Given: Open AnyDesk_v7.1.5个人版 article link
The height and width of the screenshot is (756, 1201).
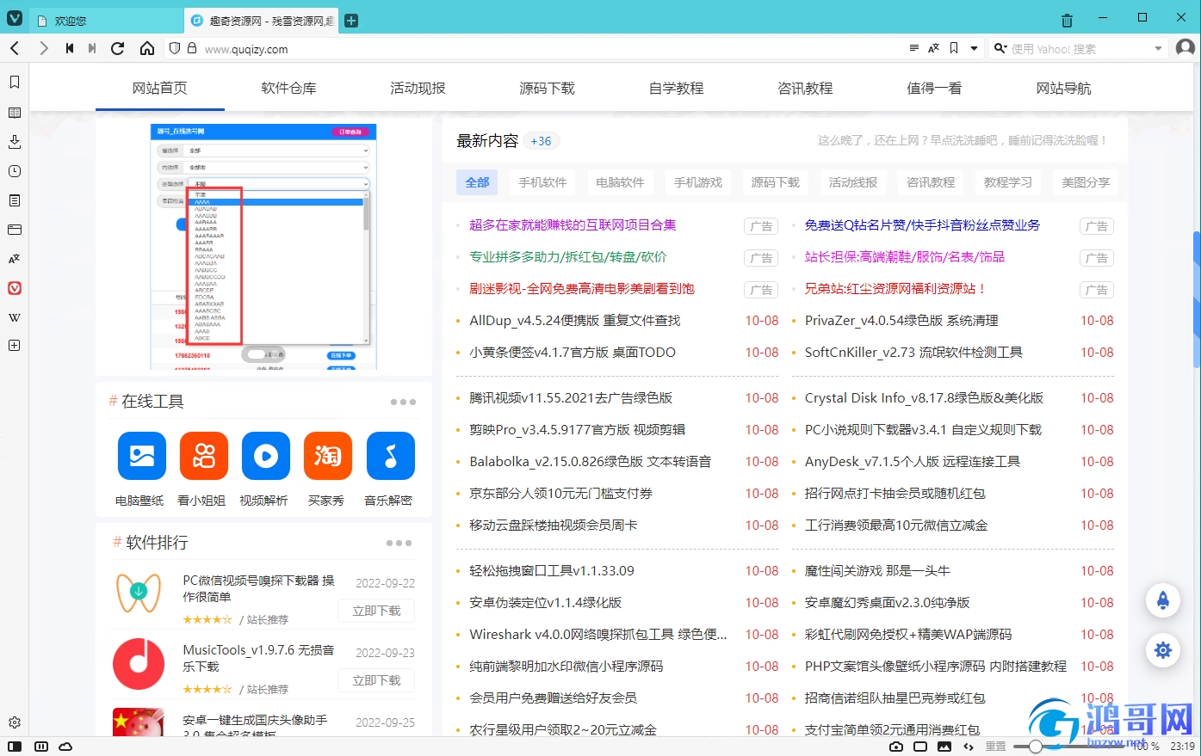Looking at the screenshot, I should 913,462.
